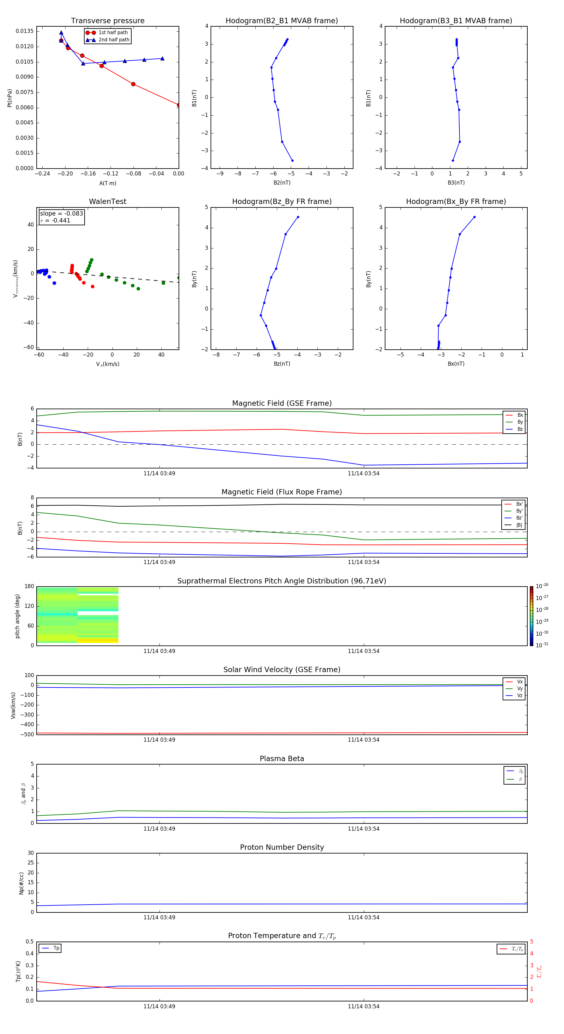Image resolution: width=564 pixels, height=1034 pixels.
Task: Click '11/14 03:54' under Proton Temperature plot
Action: (x=364, y=1006)
